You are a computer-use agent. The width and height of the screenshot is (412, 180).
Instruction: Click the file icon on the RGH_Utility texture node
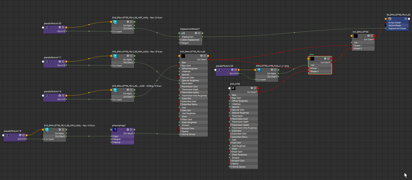point(115,56)
